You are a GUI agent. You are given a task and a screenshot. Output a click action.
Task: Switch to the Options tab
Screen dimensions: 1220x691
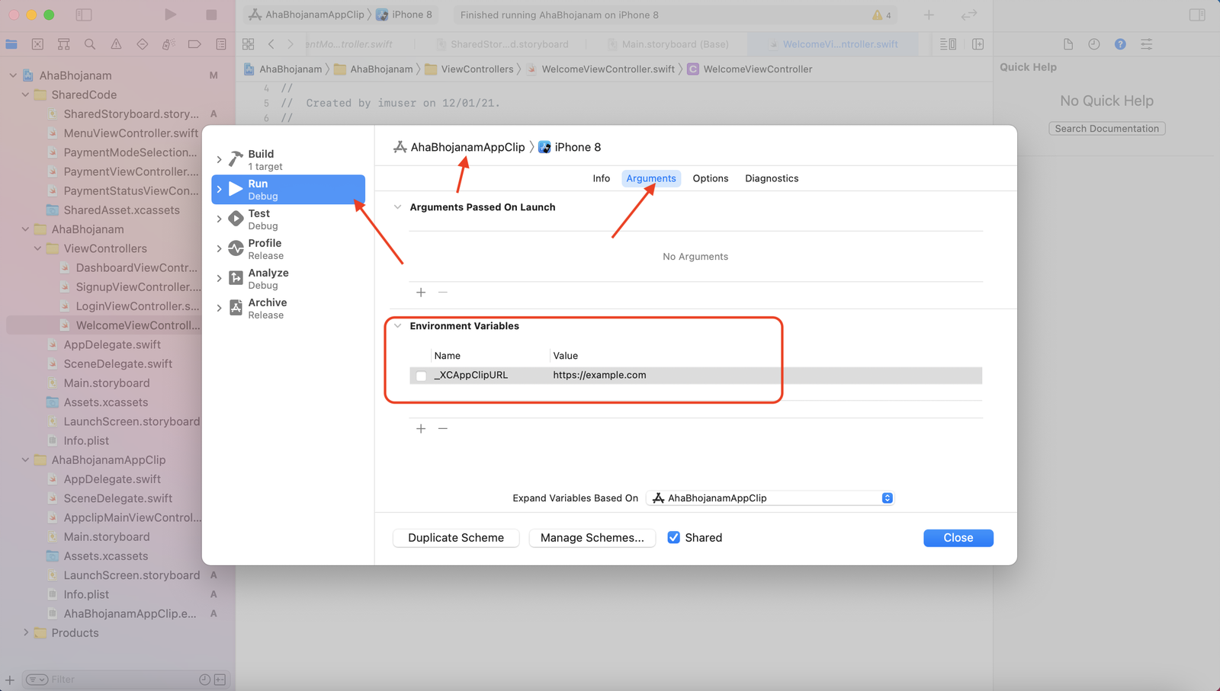point(711,178)
